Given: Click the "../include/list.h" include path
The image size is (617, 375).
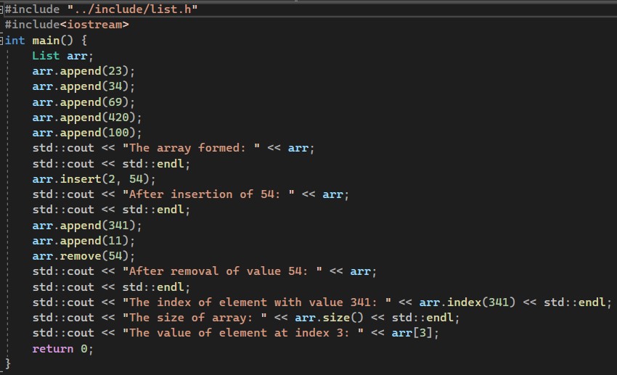Looking at the screenshot, I should (x=132, y=9).
